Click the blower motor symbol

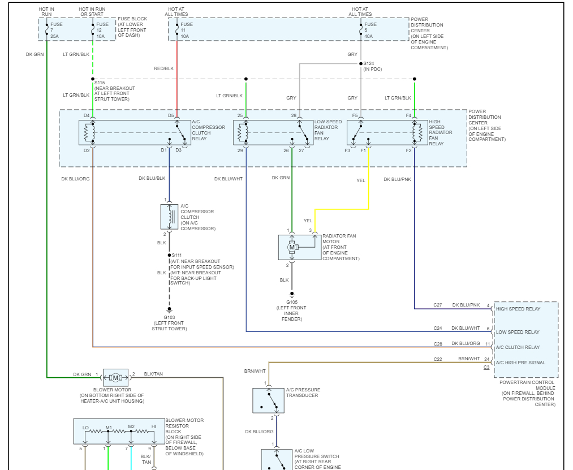115,378
